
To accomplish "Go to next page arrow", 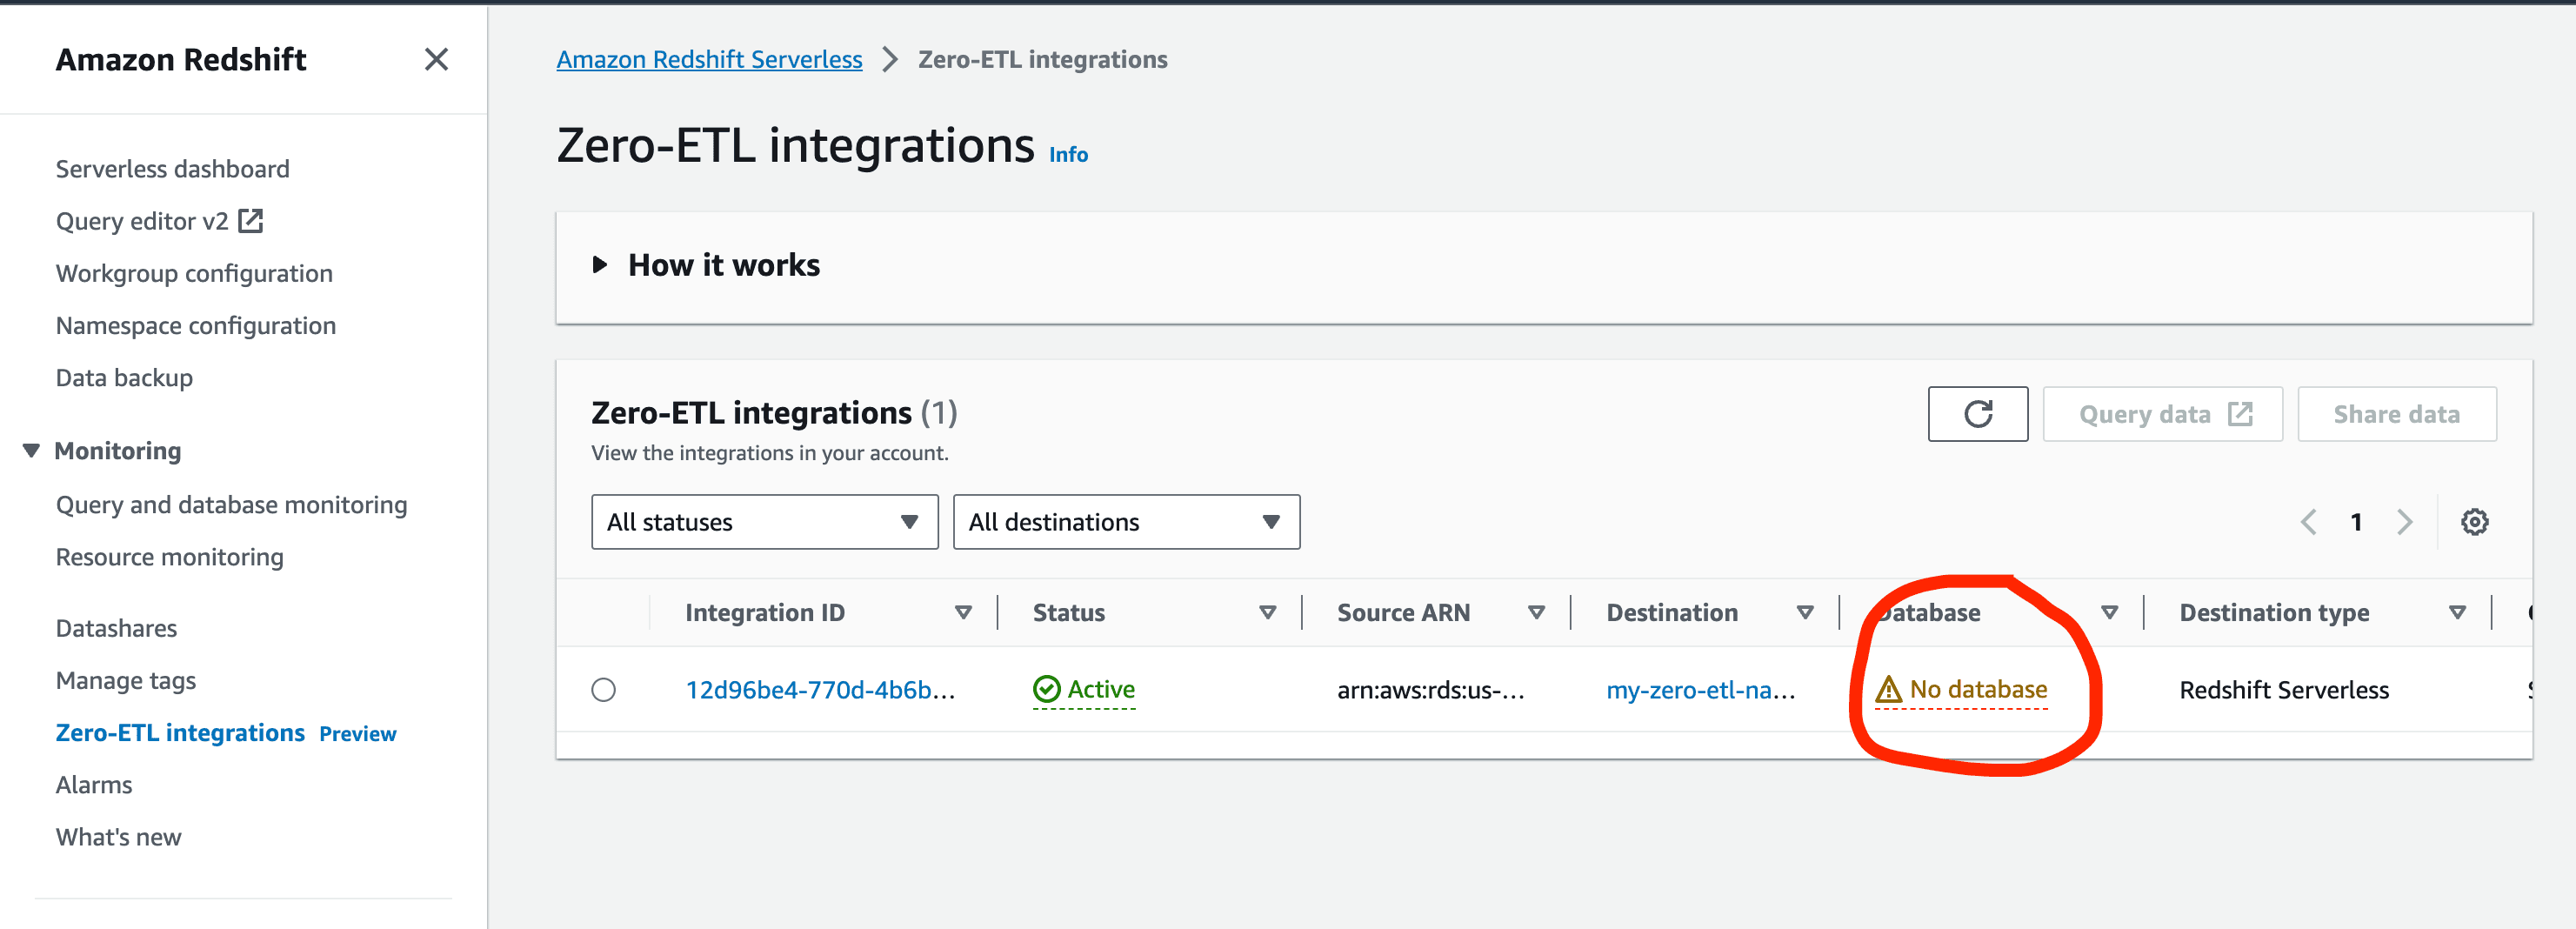I will coord(2405,522).
